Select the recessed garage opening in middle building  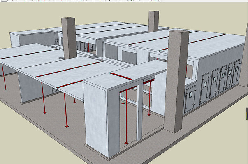[x=128, y=57]
